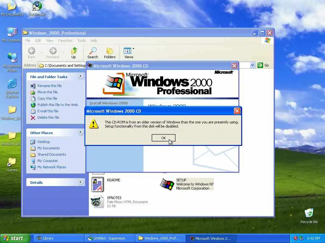325x243 pixels.
Task: Open the View menu in Explorer
Action: click(x=50, y=40)
